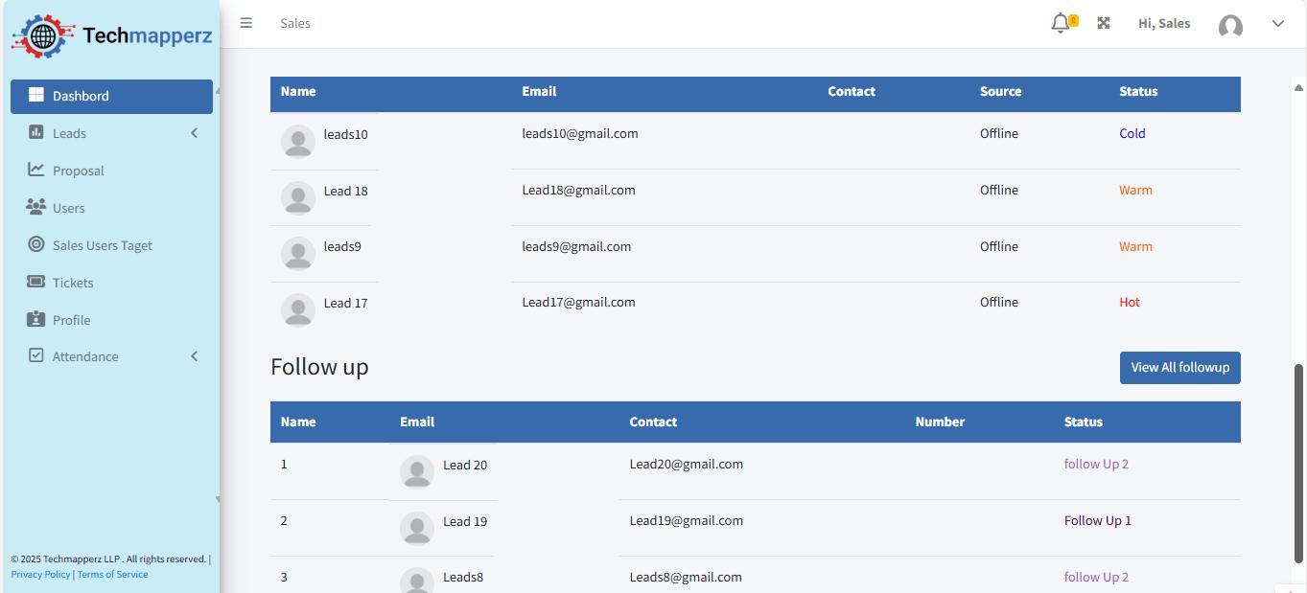Open the Attendance menu item
Image resolution: width=1307 pixels, height=593 pixels.
pos(111,356)
